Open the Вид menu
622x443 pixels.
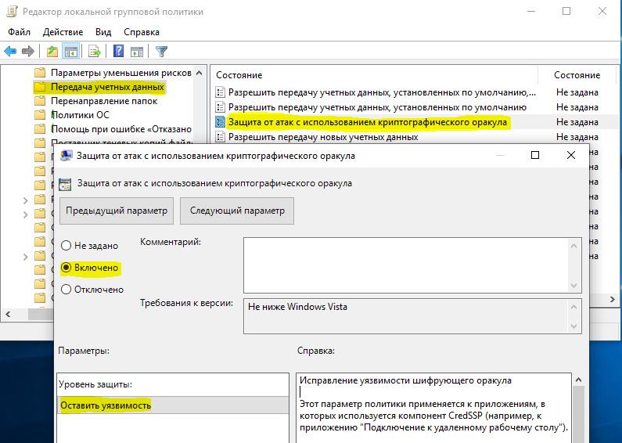point(103,32)
